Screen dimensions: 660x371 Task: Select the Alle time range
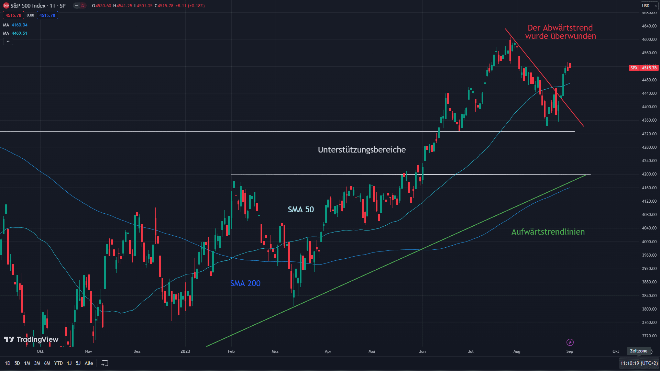coord(89,363)
